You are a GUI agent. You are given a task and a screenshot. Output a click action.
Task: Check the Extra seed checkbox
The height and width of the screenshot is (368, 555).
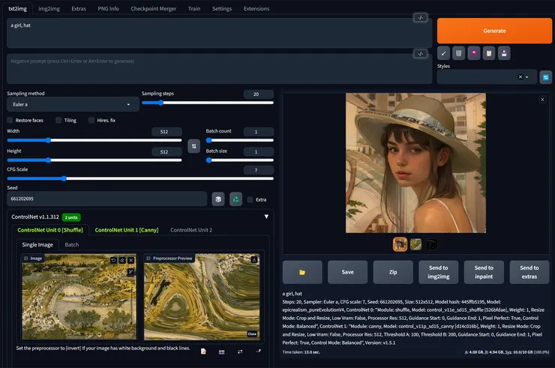tap(250, 199)
